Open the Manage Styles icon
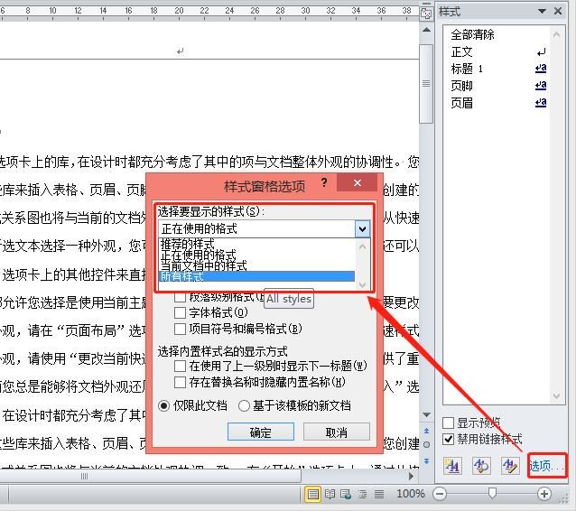 pyautogui.click(x=510, y=466)
